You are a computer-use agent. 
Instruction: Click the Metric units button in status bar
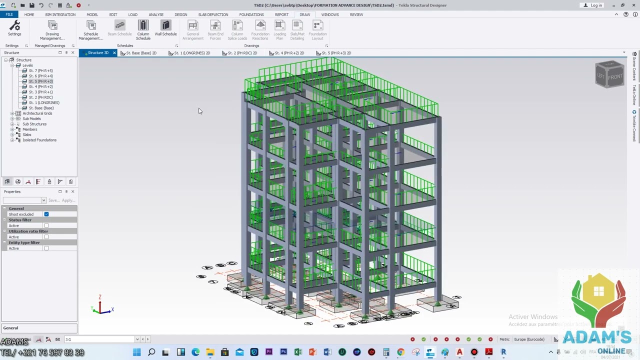[x=504, y=339]
